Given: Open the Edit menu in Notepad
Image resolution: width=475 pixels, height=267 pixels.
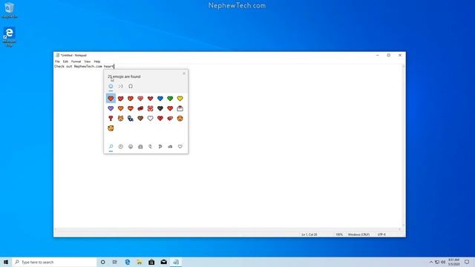Looking at the screenshot, I should [65, 62].
